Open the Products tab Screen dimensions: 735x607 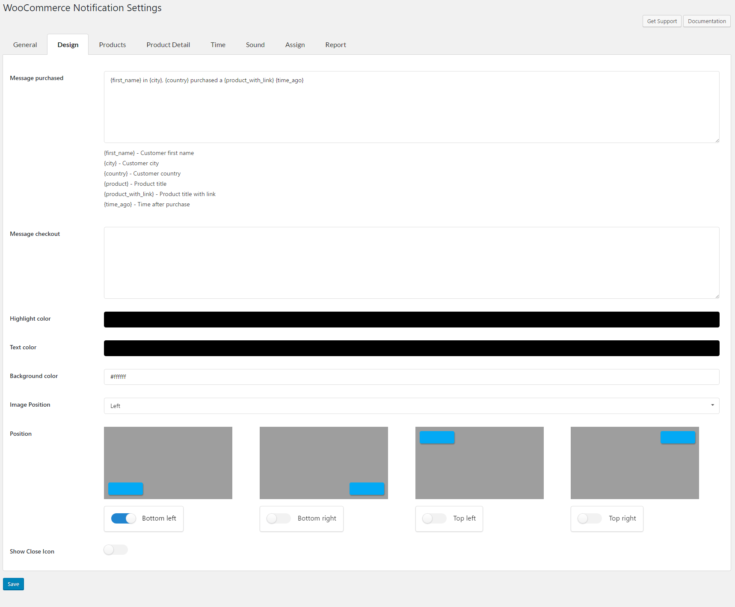tap(113, 45)
